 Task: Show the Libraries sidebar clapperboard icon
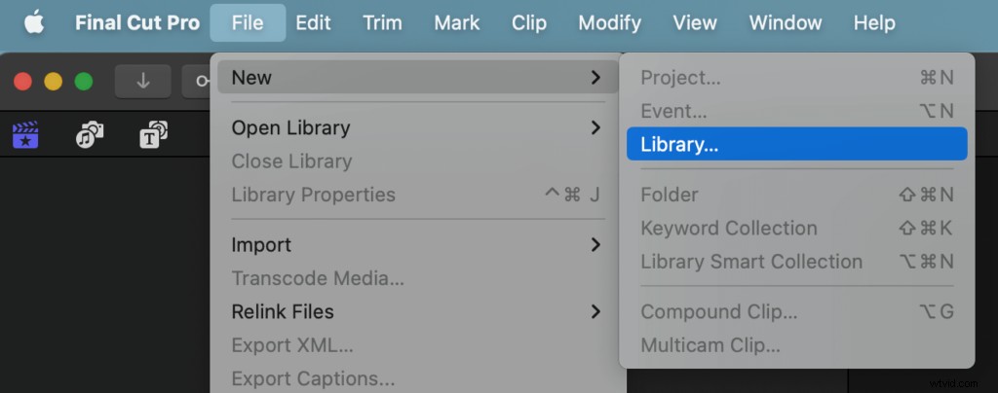(x=25, y=134)
